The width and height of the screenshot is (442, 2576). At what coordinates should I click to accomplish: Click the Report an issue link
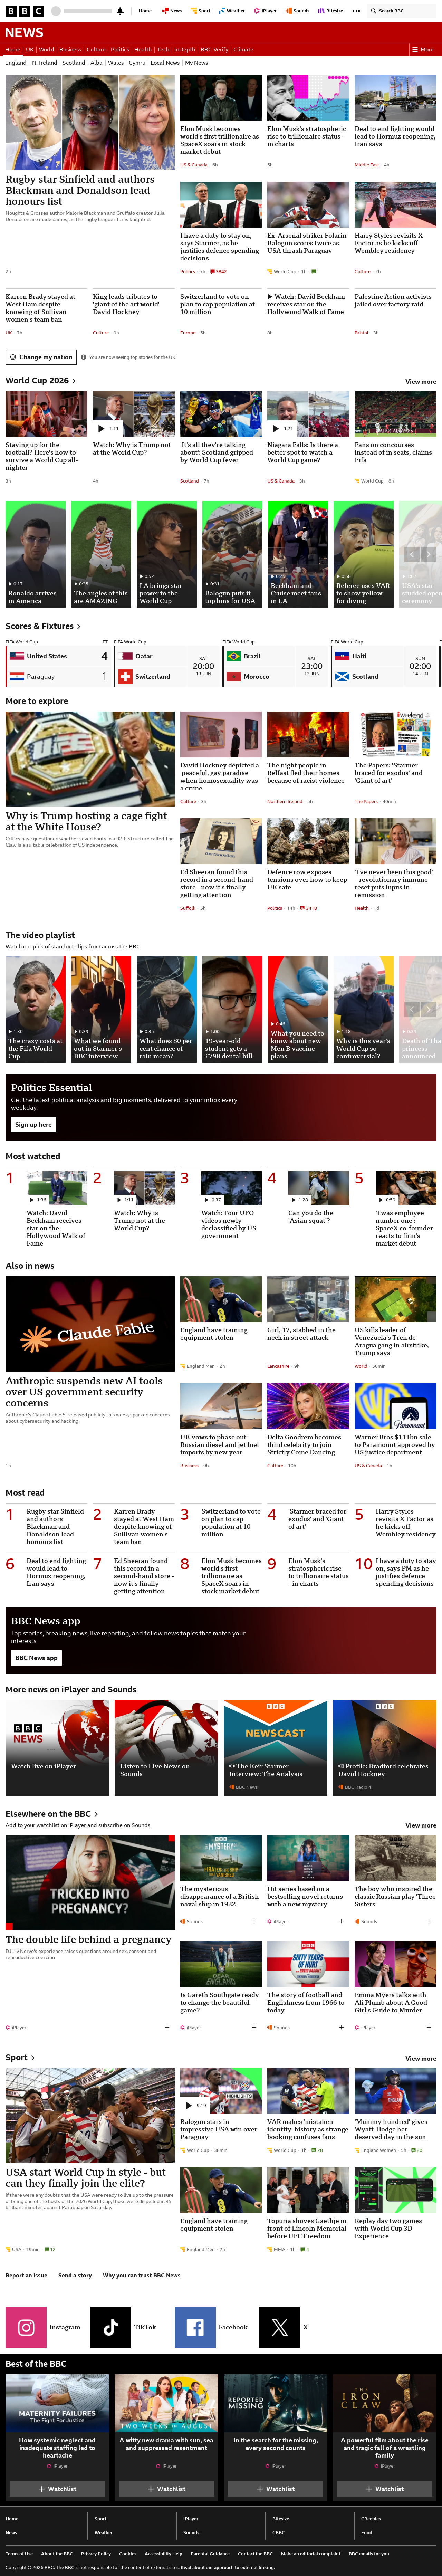click(26, 2275)
